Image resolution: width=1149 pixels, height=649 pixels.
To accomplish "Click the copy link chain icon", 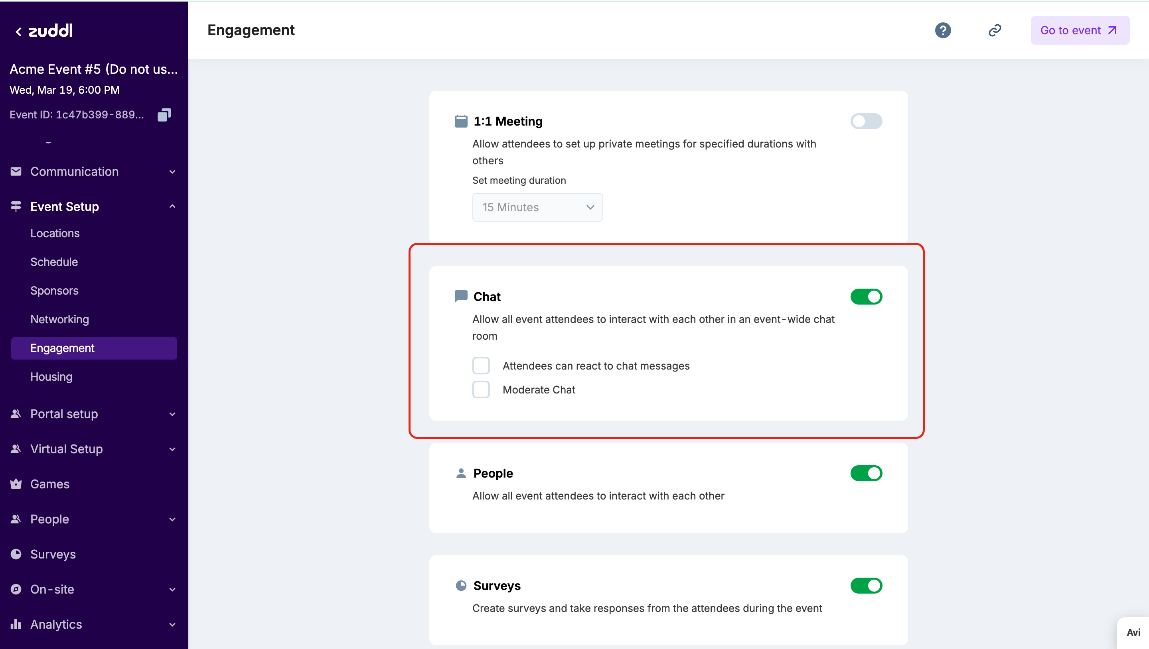I will point(995,30).
